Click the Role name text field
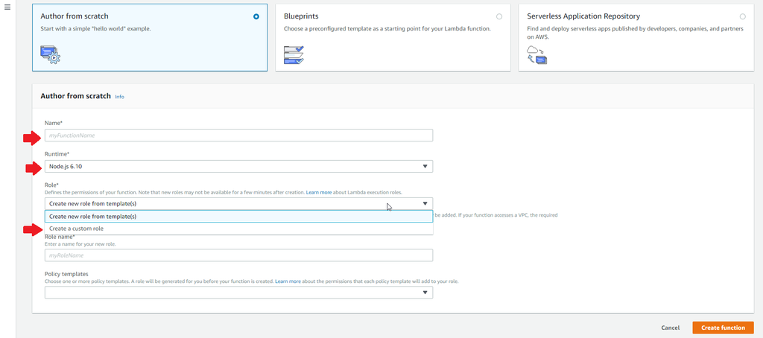The width and height of the screenshot is (763, 338). point(238,255)
